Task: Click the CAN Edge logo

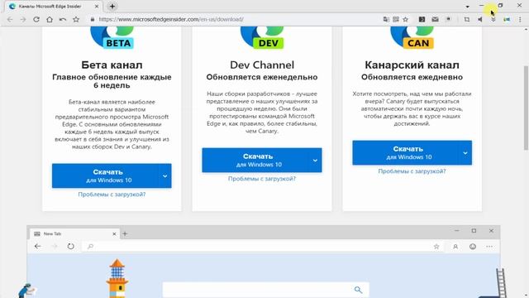Action: [x=412, y=37]
